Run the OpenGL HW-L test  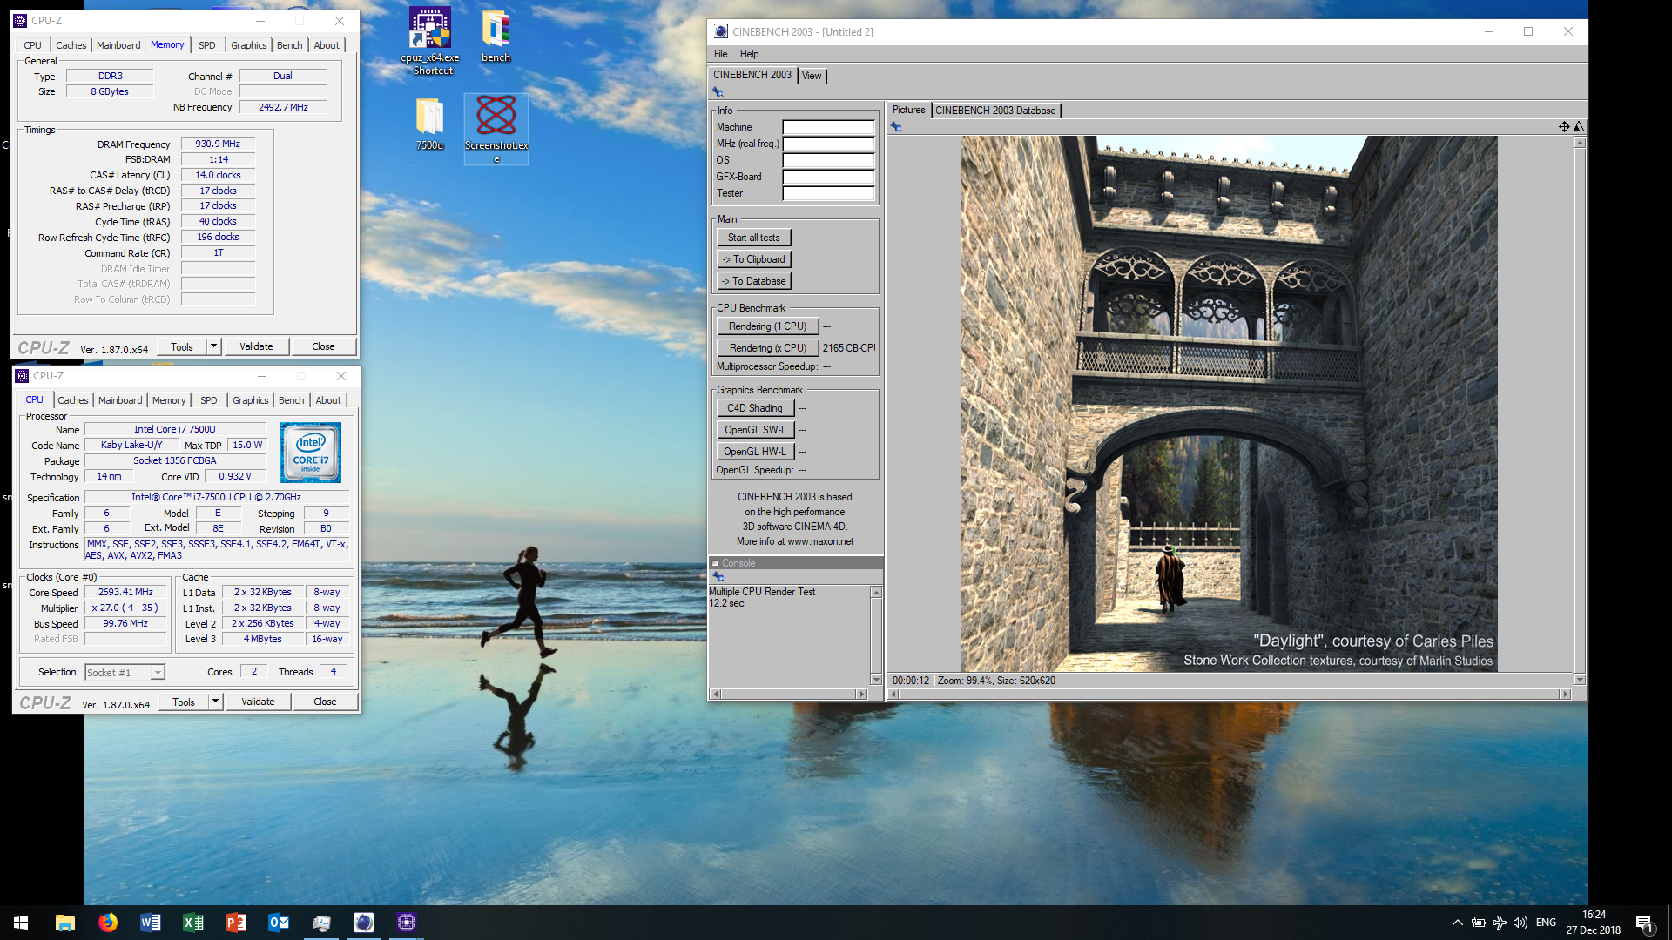[755, 452]
